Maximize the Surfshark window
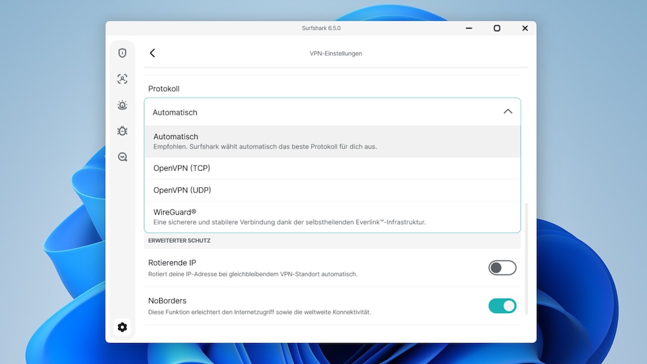This screenshot has height=364, width=647. click(x=497, y=28)
